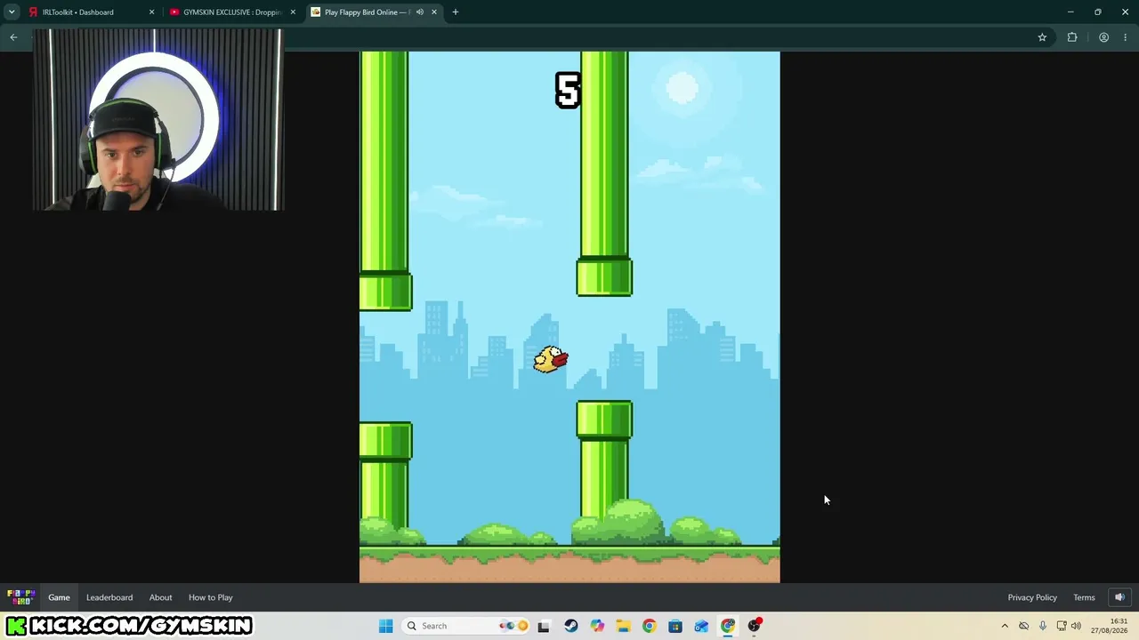Close the IRLToolkit Dashboard tab

(x=151, y=12)
